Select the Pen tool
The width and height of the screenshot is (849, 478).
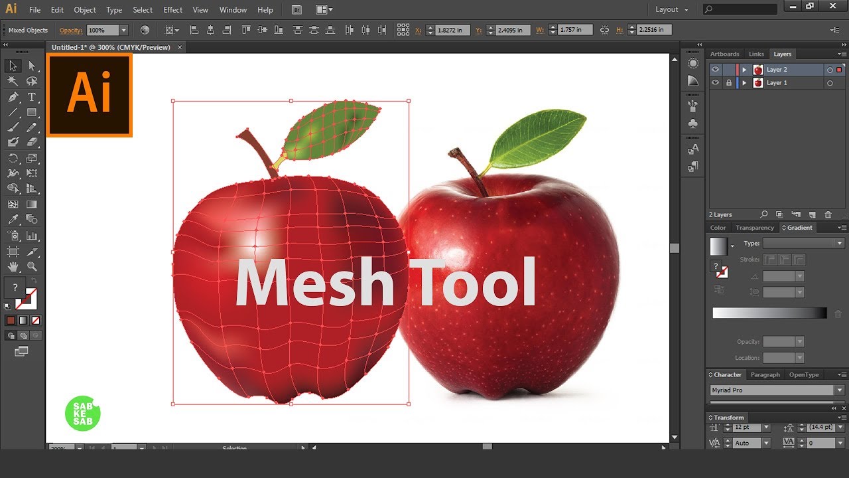[x=13, y=97]
